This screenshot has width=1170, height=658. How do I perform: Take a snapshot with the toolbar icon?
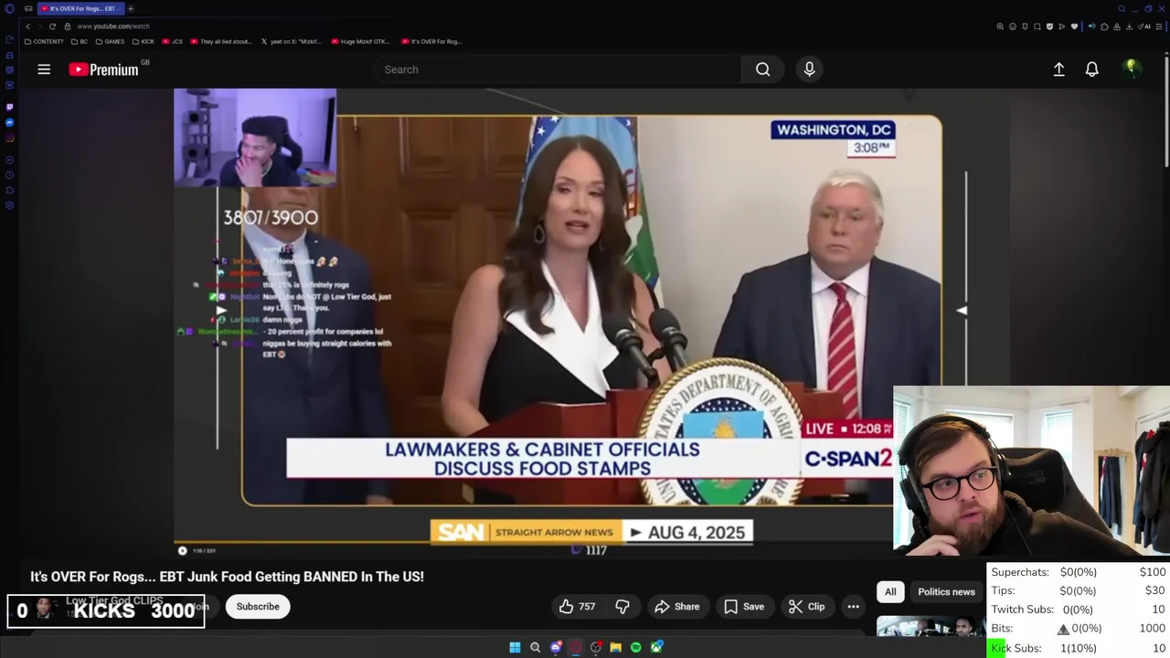1037,27
